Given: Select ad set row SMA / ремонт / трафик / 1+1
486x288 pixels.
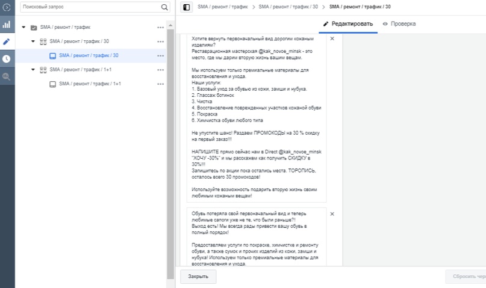Looking at the screenshot, I should 90,70.
